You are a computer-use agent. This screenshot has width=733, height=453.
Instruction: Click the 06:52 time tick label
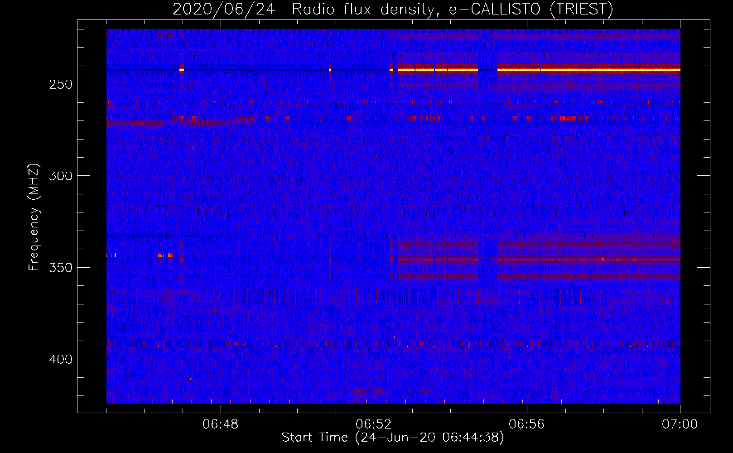click(374, 424)
